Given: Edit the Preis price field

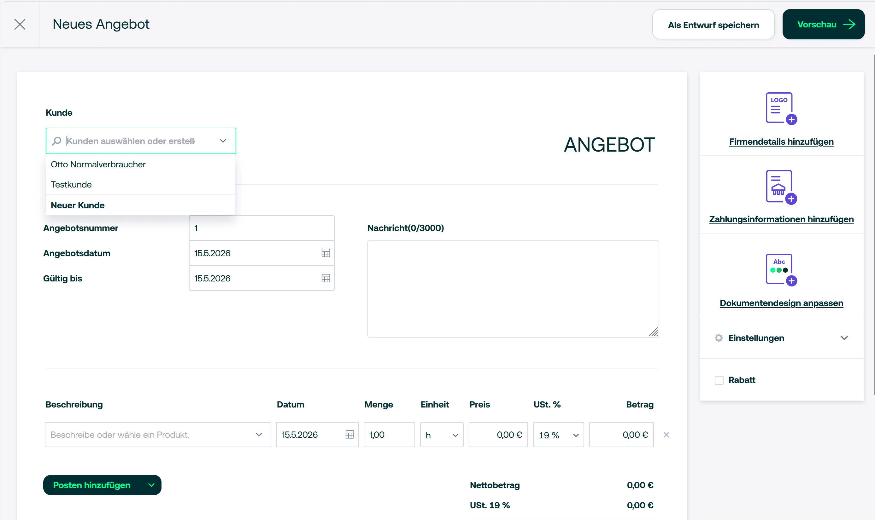Looking at the screenshot, I should pyautogui.click(x=498, y=435).
